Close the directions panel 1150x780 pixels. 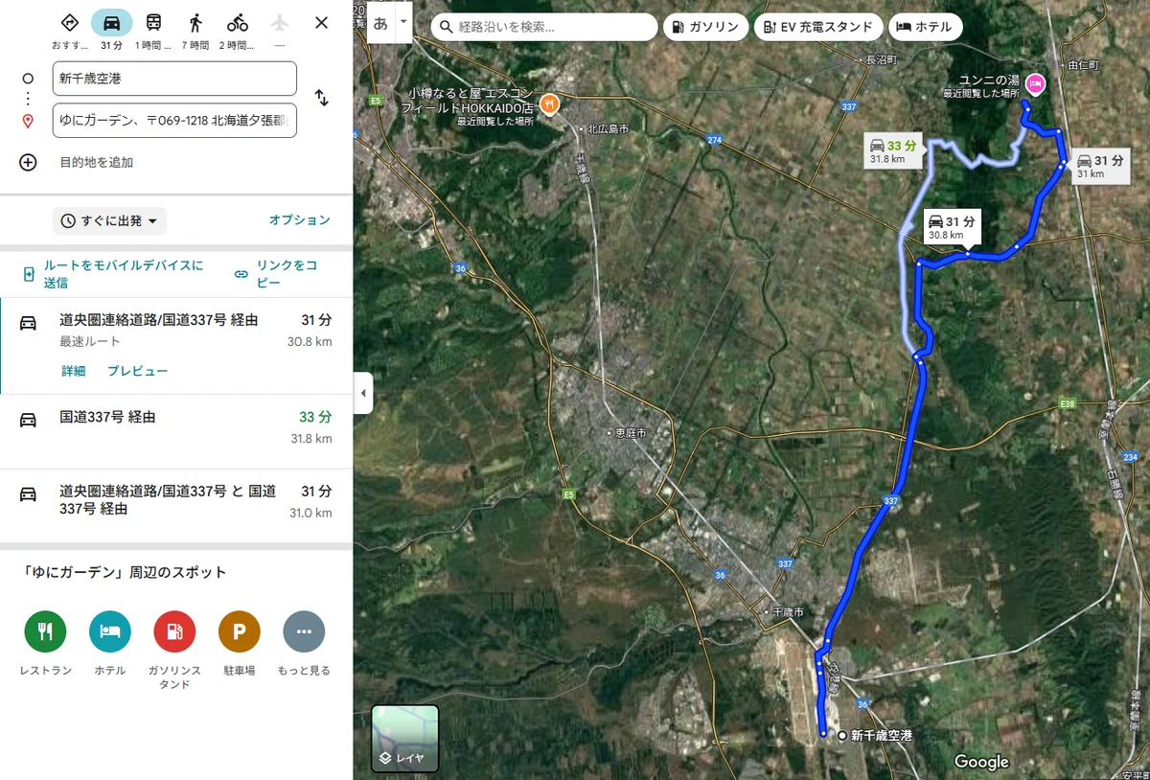[322, 23]
